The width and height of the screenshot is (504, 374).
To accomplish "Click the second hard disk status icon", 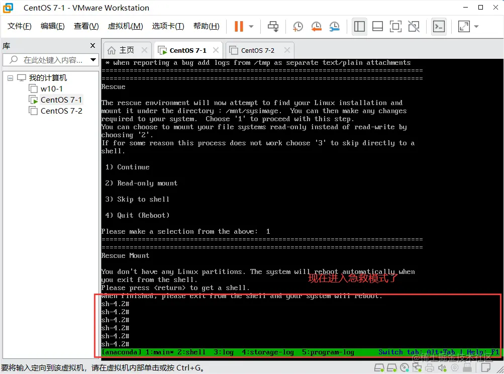I will (x=392, y=367).
